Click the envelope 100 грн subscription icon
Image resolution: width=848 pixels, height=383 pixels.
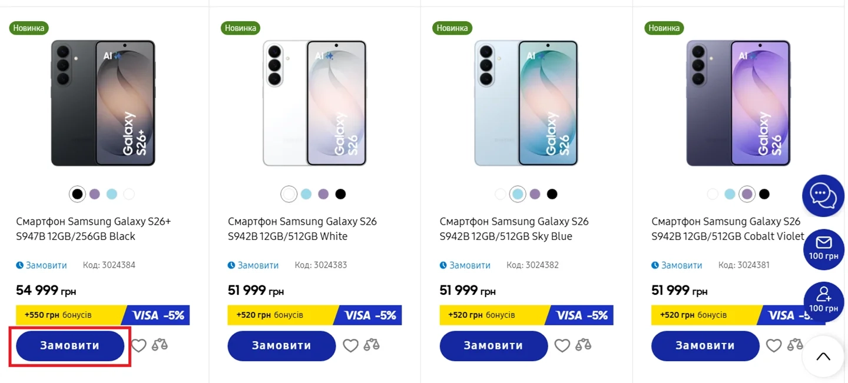823,248
